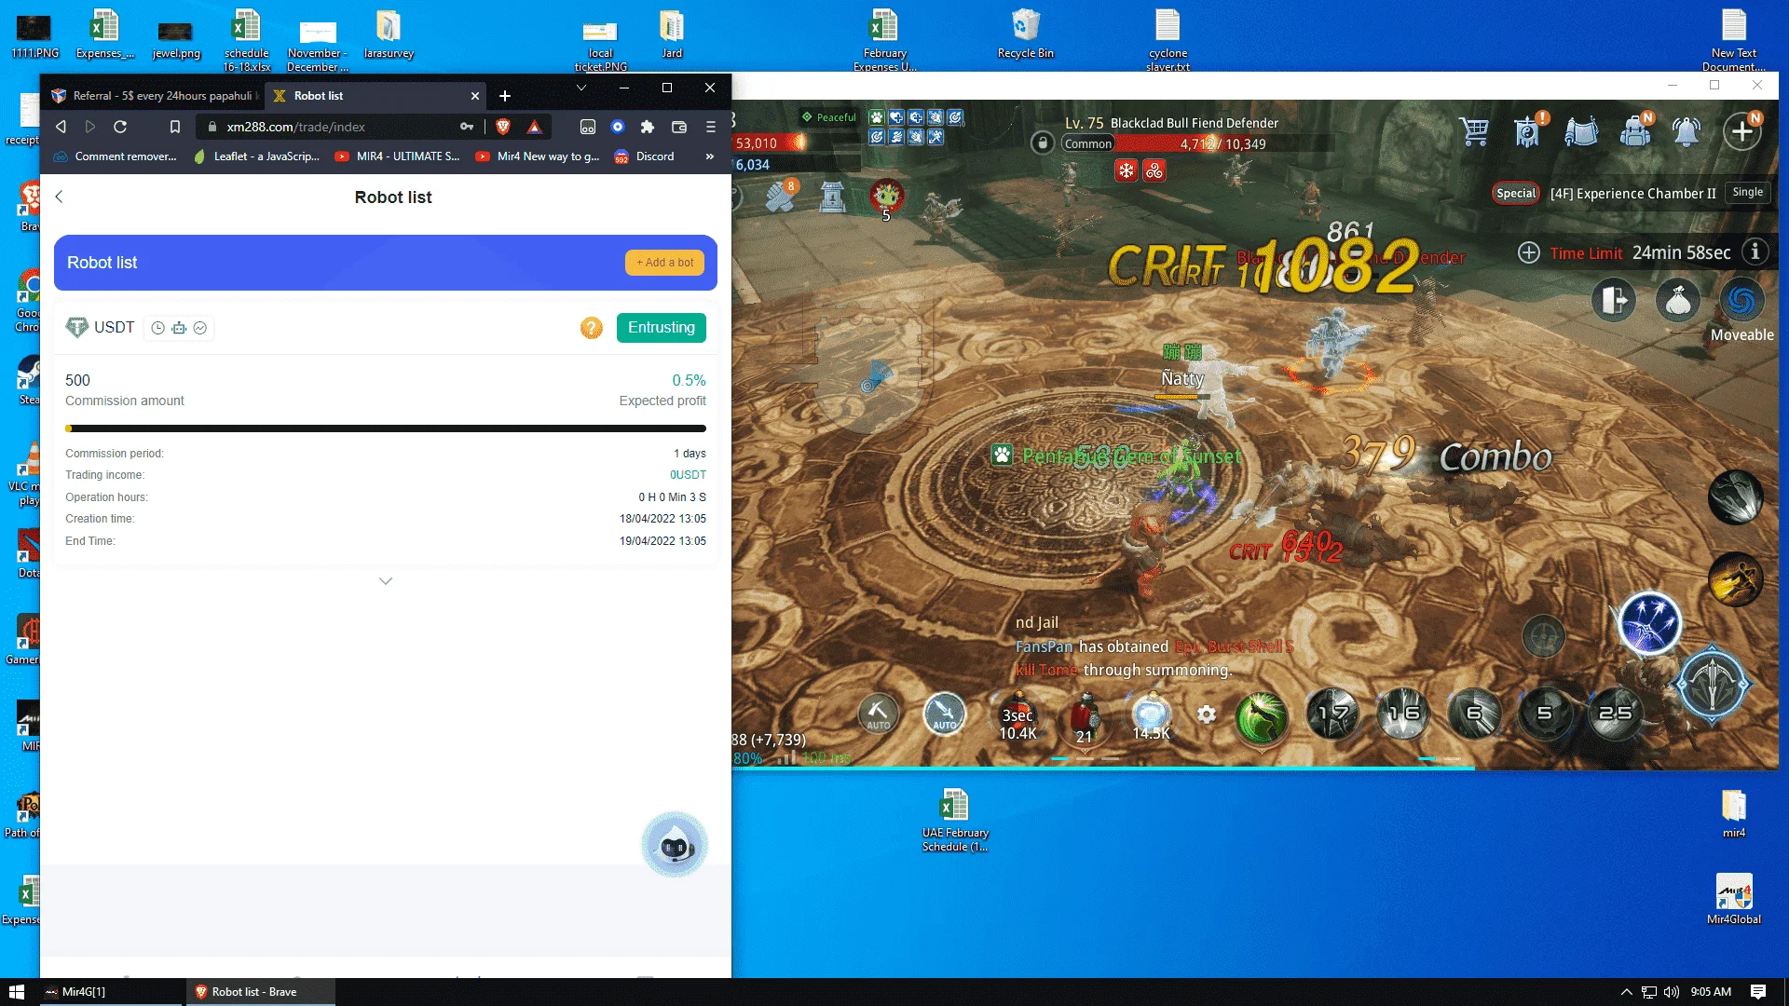Open the MIR4 - ULTIMATE S... bookmark
The height and width of the screenshot is (1006, 1789).
[397, 156]
